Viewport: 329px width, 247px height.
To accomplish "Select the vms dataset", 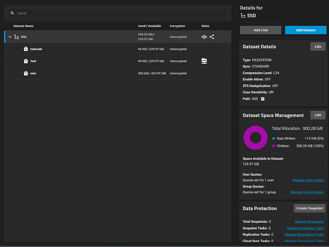I will pyautogui.click(x=33, y=73).
